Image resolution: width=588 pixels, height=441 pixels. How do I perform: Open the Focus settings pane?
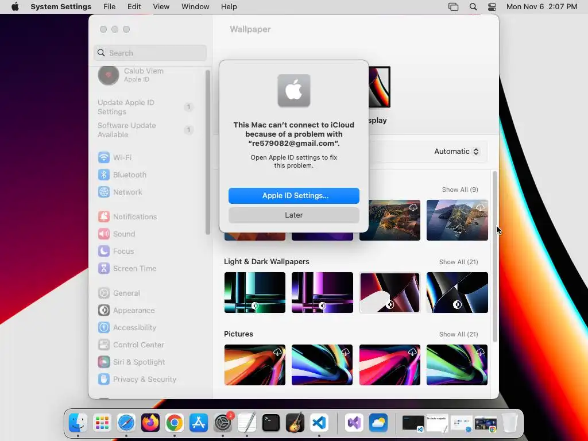(116, 252)
